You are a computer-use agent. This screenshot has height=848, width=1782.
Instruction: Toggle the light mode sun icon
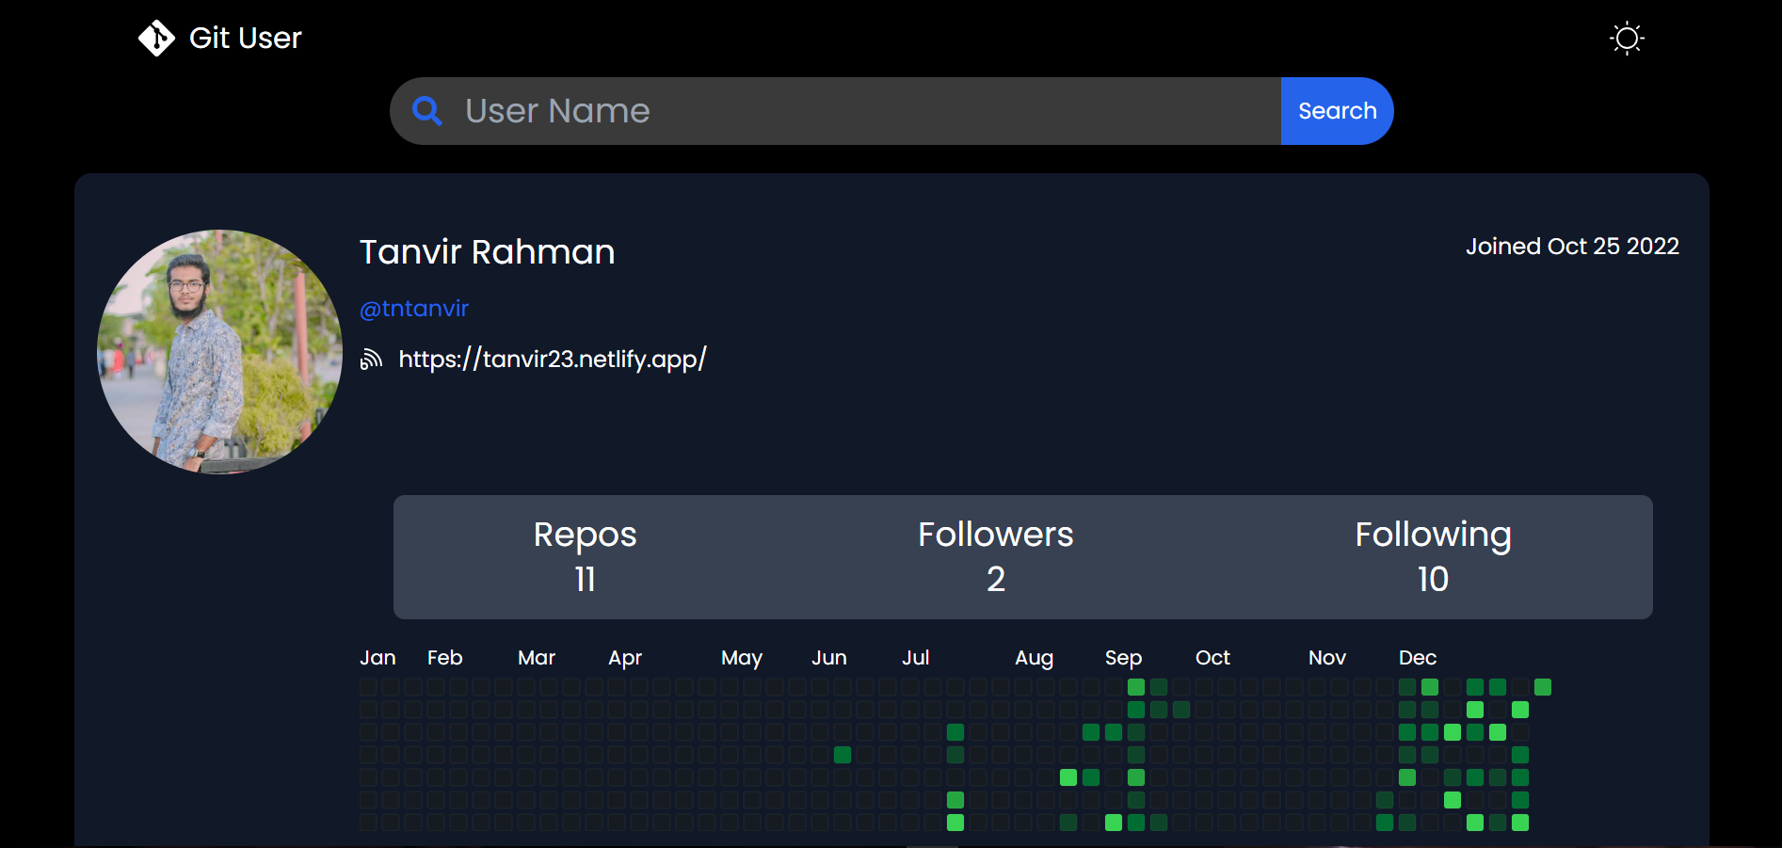[1627, 39]
